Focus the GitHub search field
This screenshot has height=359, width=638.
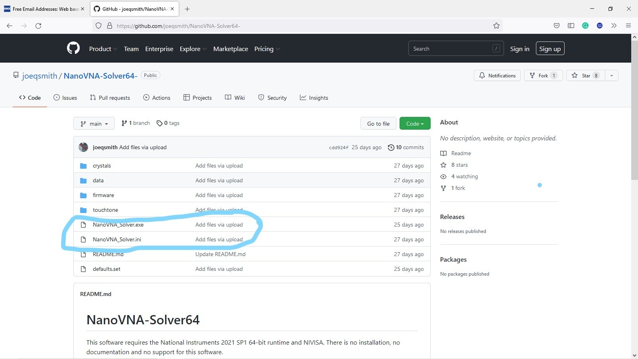456,49
